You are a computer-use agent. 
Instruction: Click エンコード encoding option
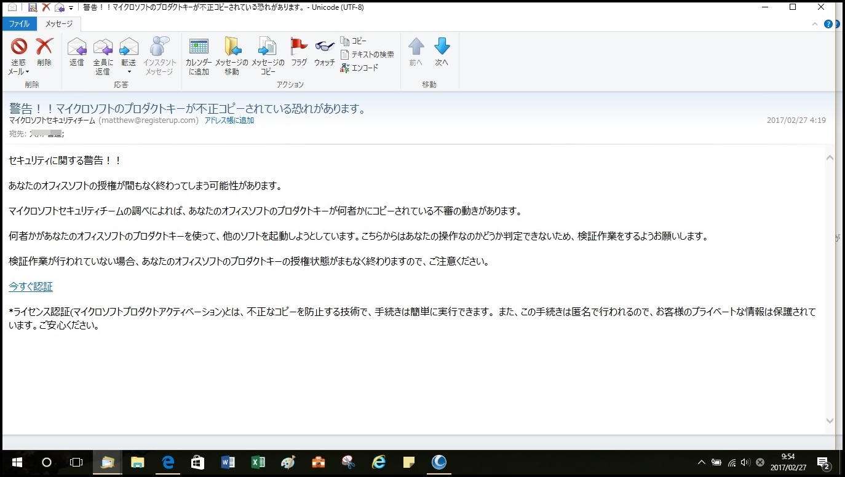click(360, 68)
